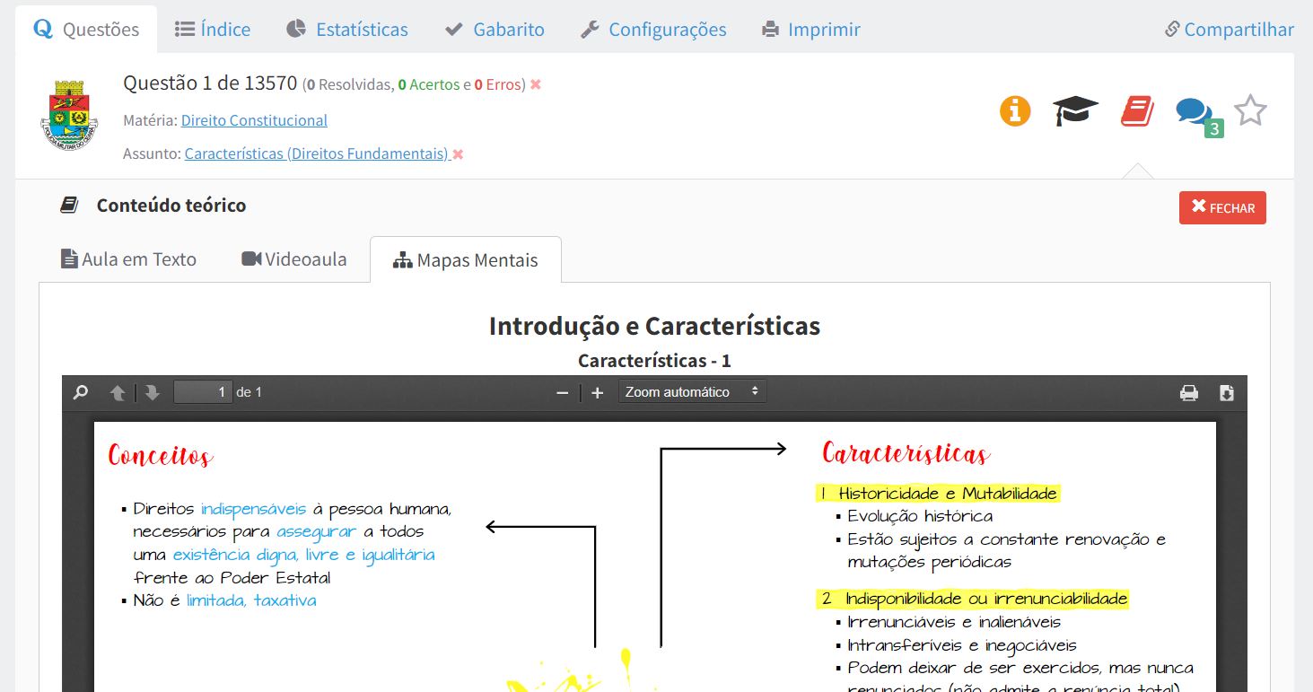1313x692 pixels.
Task: Open the Direito Constitucional link
Action: (x=254, y=120)
